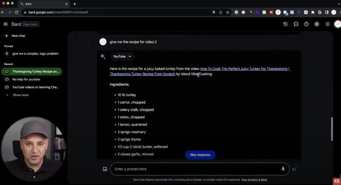Open the Help question mark icon
Screen dimensions: 341x185
pyautogui.click(x=306, y=24)
